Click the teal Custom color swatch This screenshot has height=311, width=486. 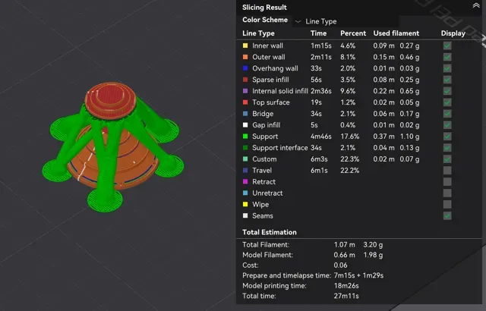(245, 159)
